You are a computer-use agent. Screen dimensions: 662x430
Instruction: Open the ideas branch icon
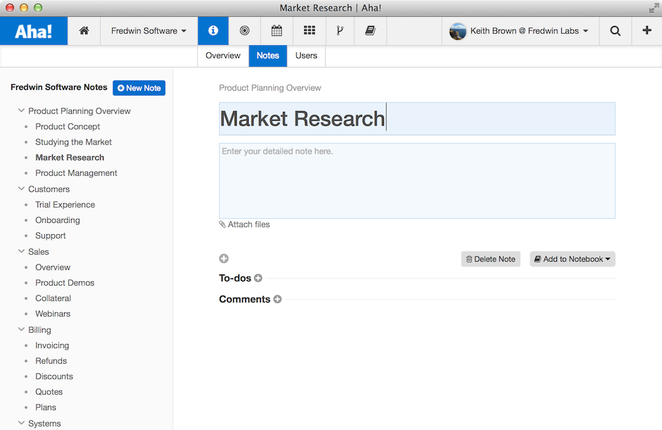point(340,31)
